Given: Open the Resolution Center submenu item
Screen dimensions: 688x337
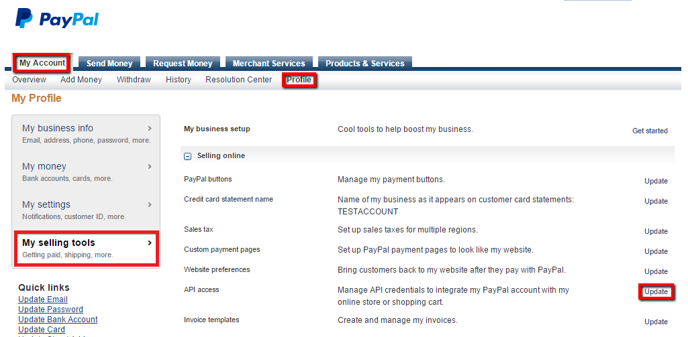Looking at the screenshot, I should click(239, 80).
